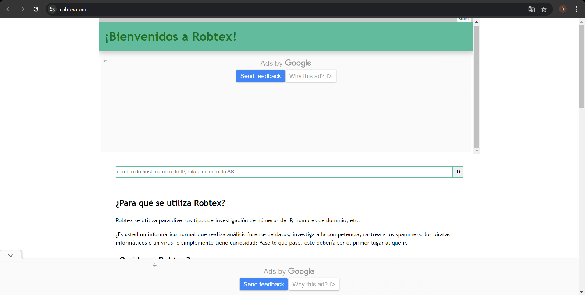Viewport: 585px width, 295px height.
Task: Click the Acceso link at the top right
Action: point(464,19)
